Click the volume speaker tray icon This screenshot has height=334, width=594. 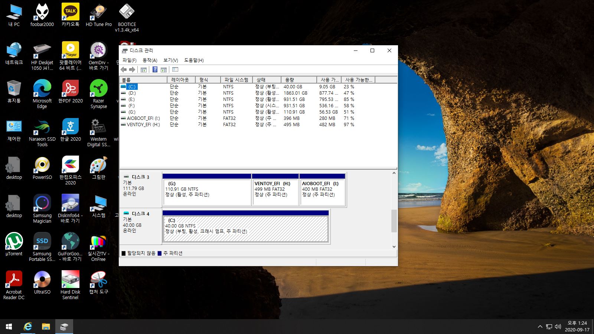(558, 327)
